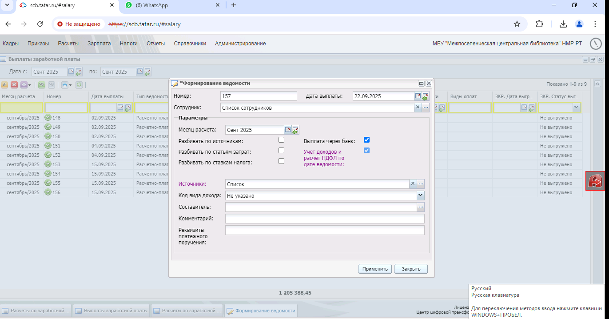The height and width of the screenshot is (319, 609).
Task: Click the Применить button
Action: pyautogui.click(x=375, y=269)
